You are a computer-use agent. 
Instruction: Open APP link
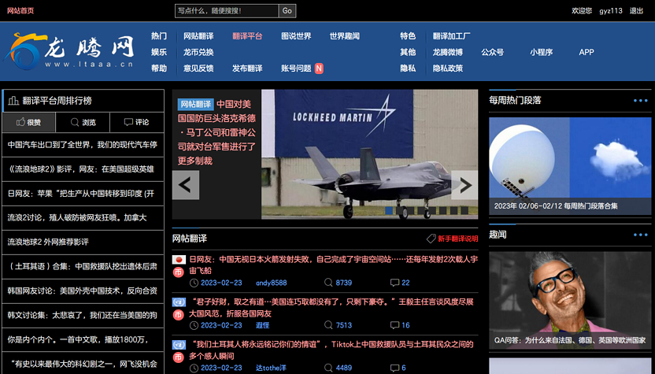[587, 52]
